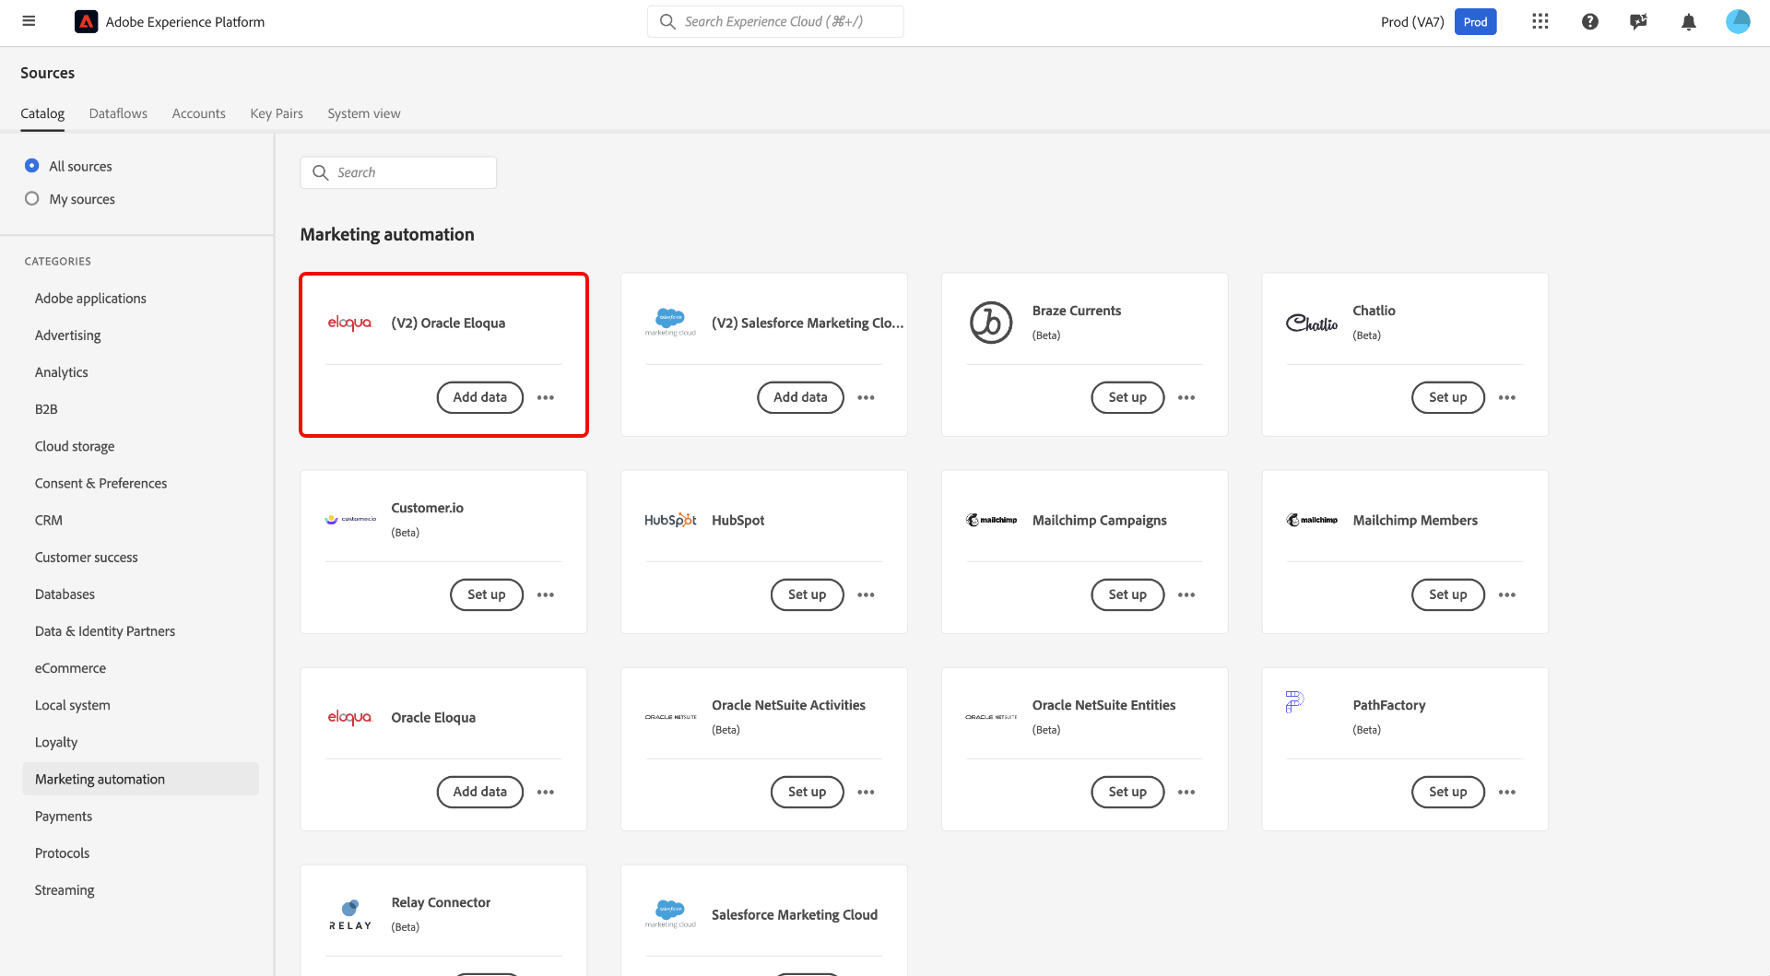Open more options for Oracle NetSuite Activities
Image resolution: width=1770 pixels, height=976 pixels.
[867, 792]
